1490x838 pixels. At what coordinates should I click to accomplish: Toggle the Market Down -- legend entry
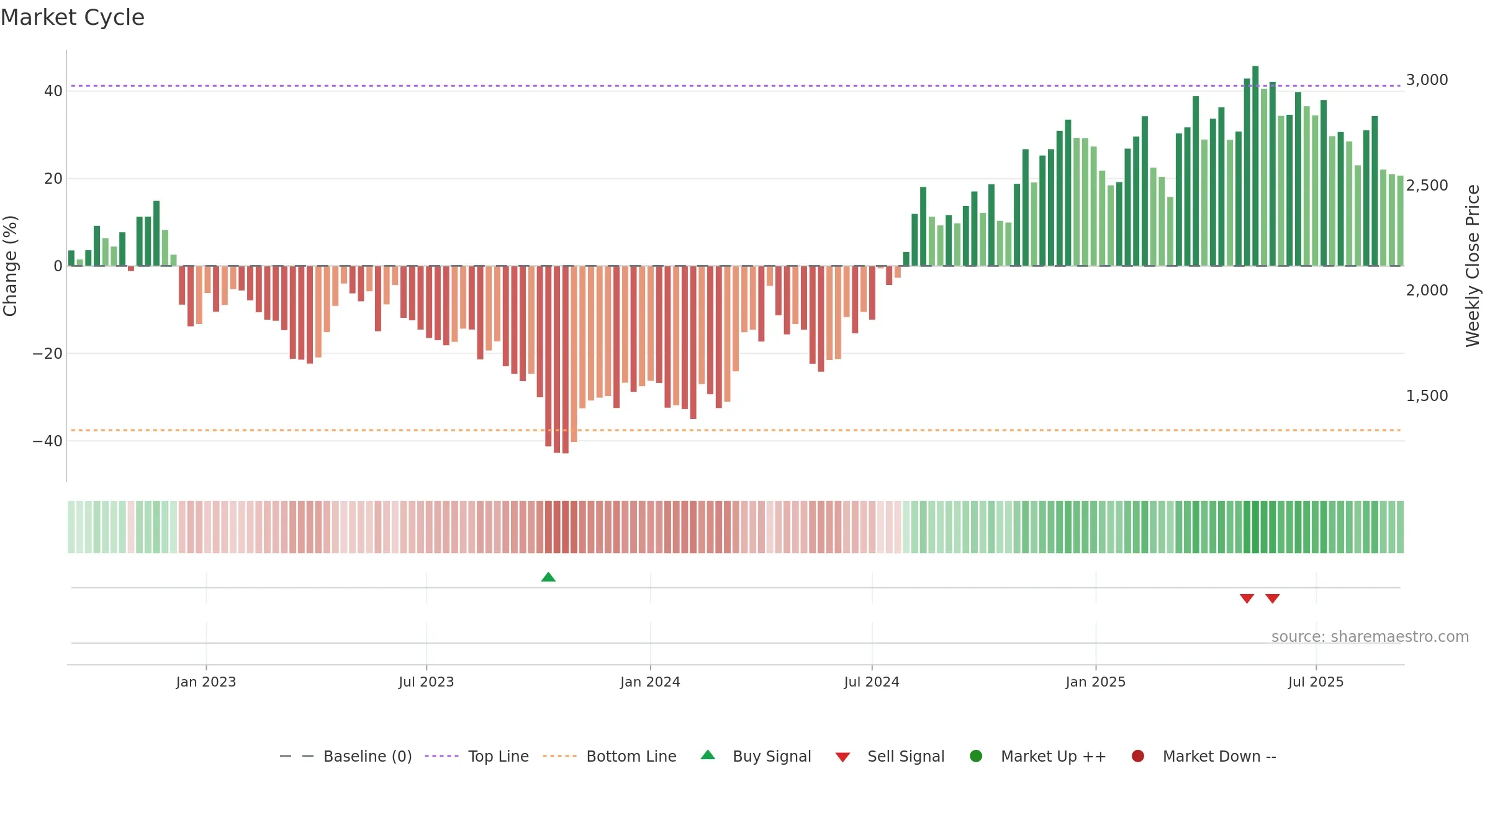pos(1203,756)
